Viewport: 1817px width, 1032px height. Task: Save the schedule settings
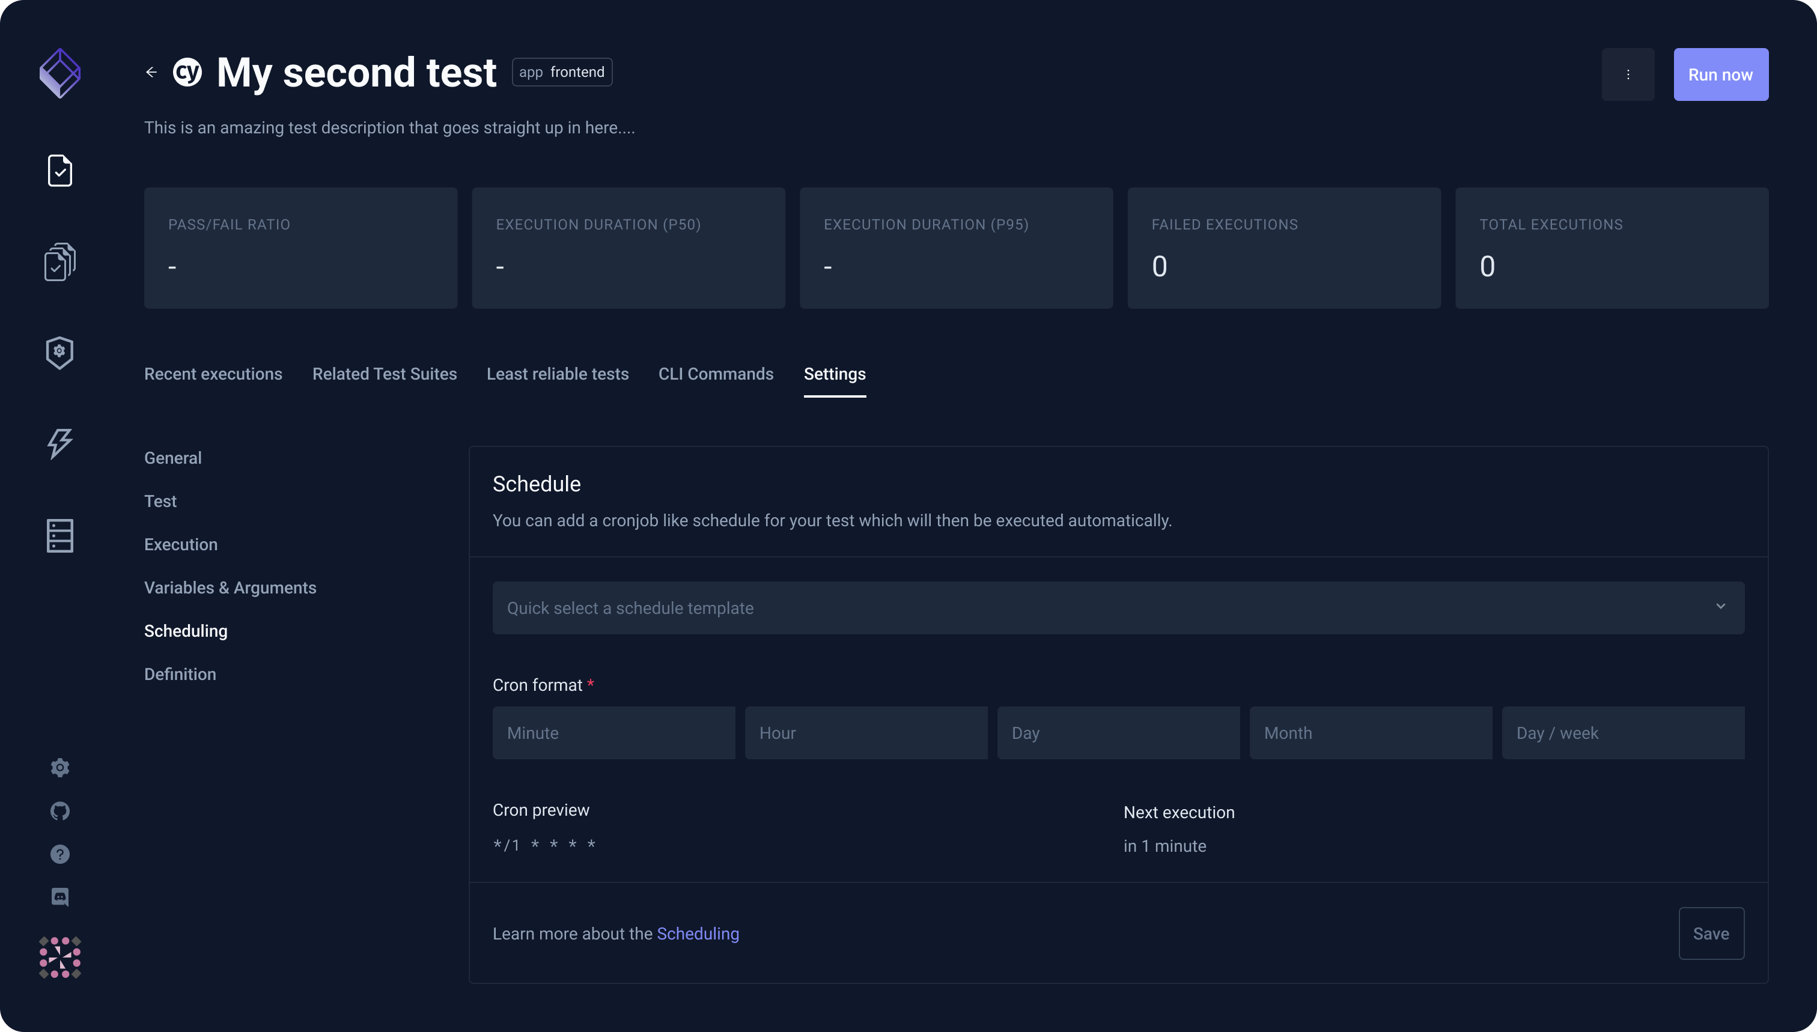coord(1711,933)
